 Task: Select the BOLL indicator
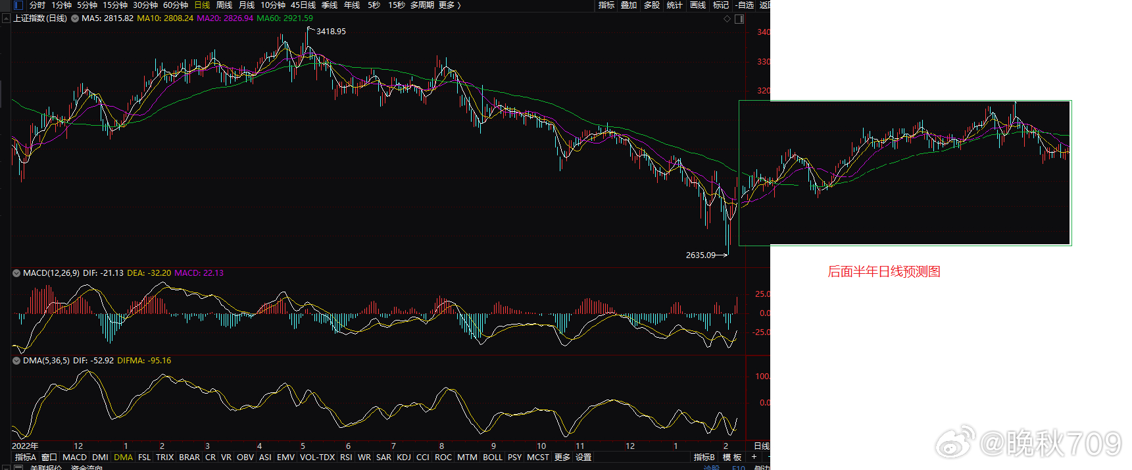492,457
